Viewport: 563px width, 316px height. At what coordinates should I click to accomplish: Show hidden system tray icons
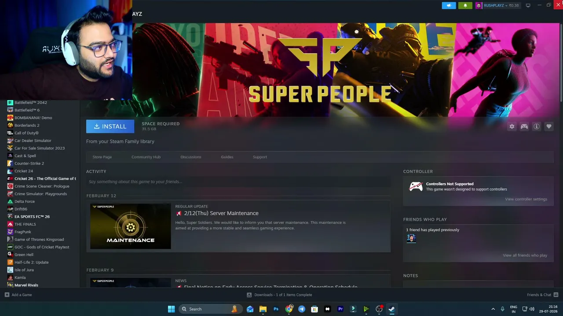click(493, 309)
